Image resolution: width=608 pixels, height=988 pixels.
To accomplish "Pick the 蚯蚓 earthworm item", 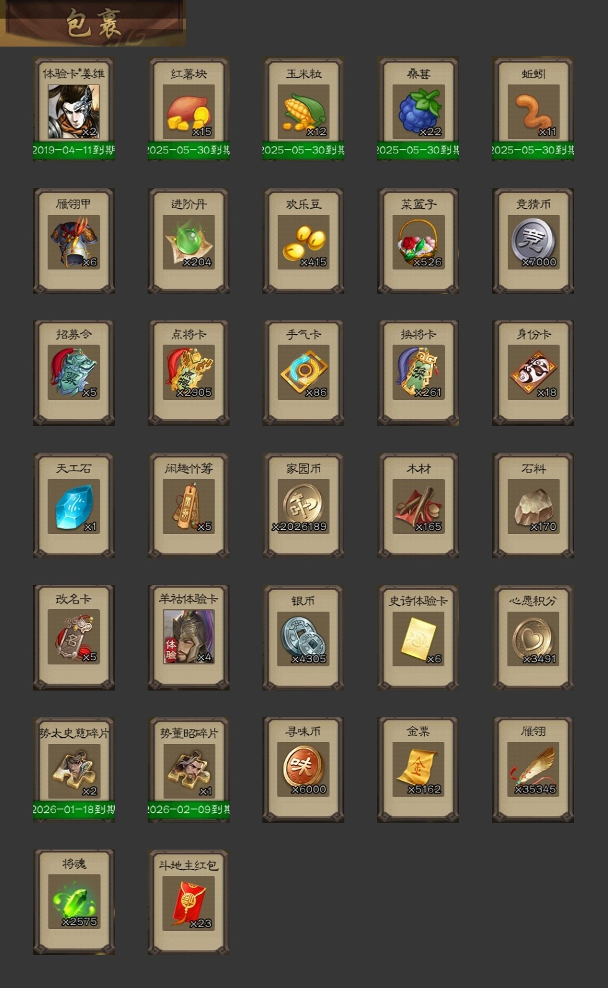I will (x=533, y=109).
